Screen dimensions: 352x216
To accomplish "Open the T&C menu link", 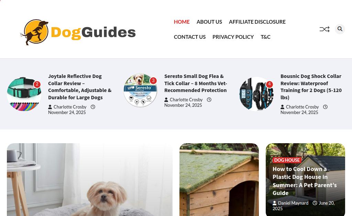I will 265,37.
